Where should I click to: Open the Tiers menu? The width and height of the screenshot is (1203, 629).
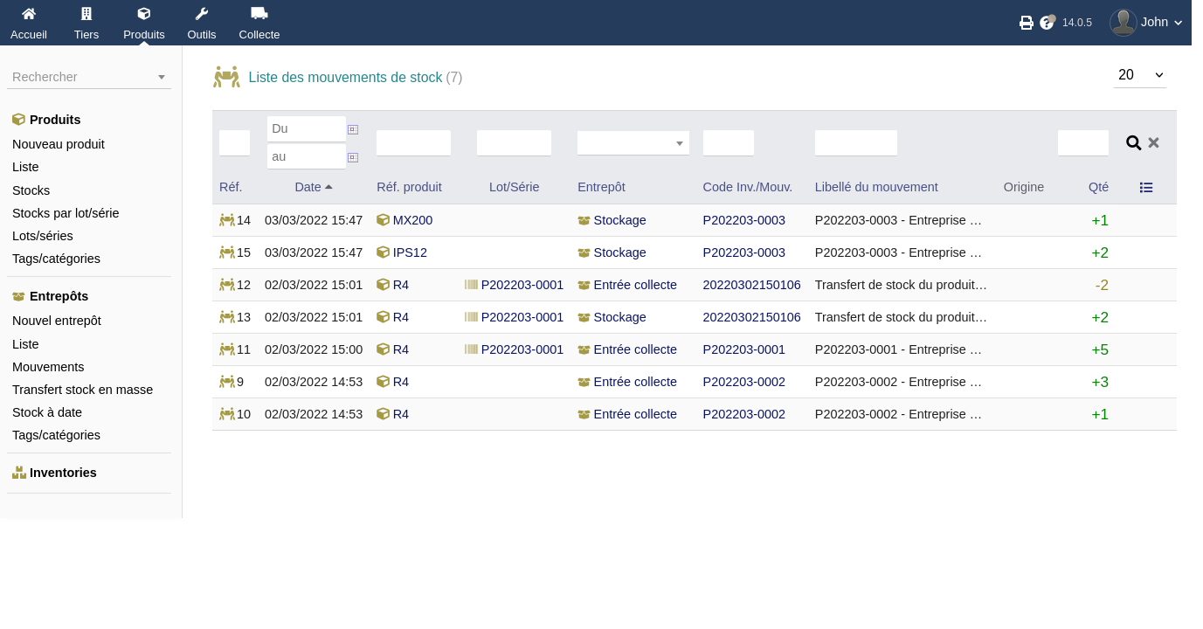[86, 24]
